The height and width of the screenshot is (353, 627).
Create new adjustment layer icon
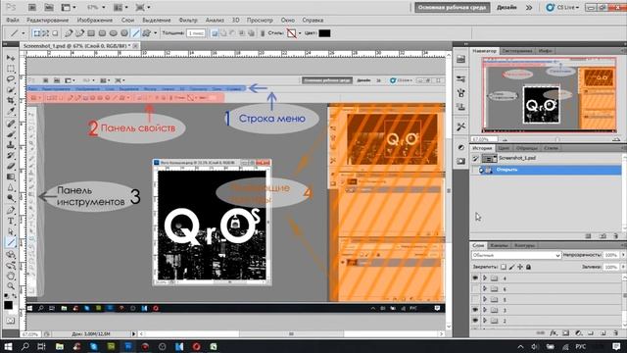click(x=578, y=333)
